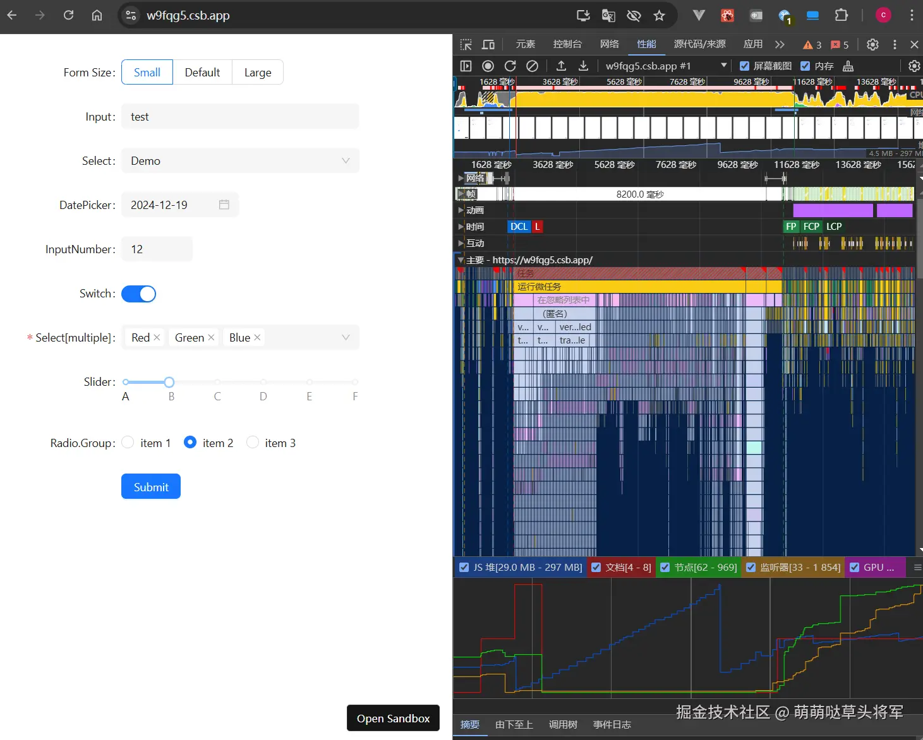This screenshot has width=923, height=740.
Task: Open the Chrome three-dot menu
Action: click(x=911, y=15)
